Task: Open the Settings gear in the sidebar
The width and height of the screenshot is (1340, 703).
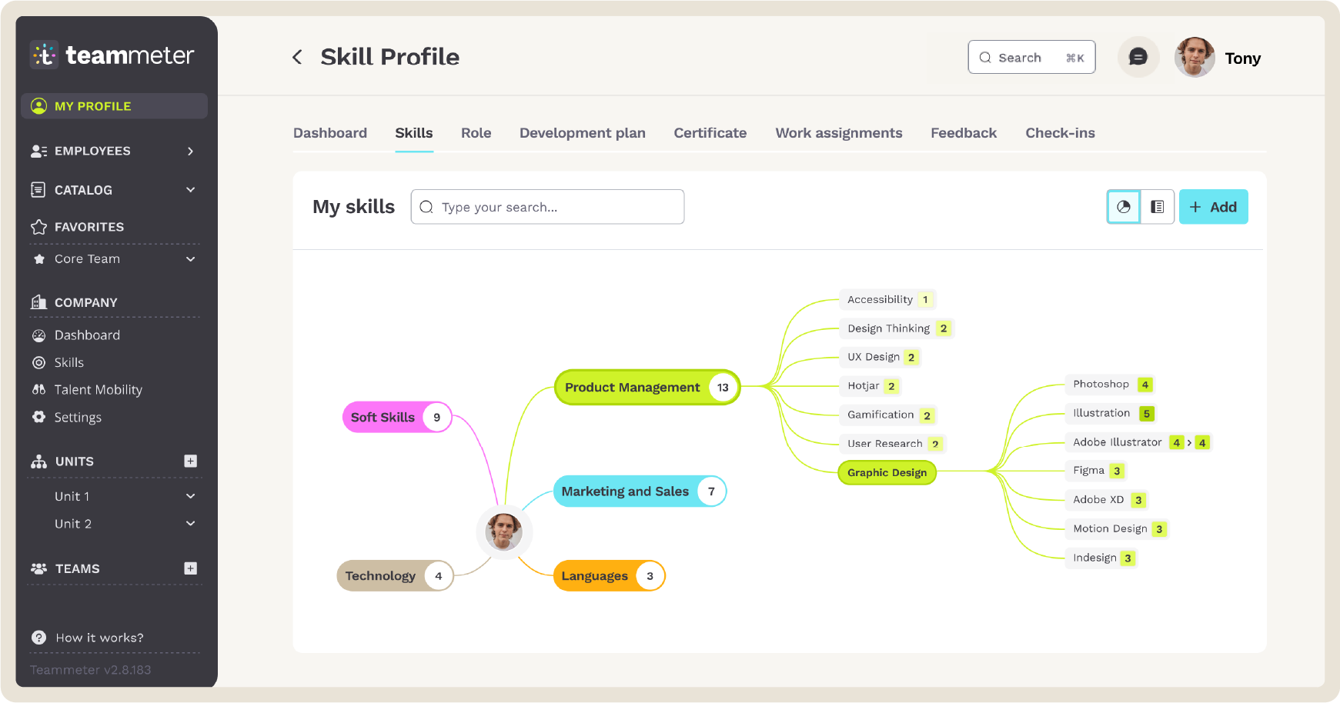Action: point(38,417)
